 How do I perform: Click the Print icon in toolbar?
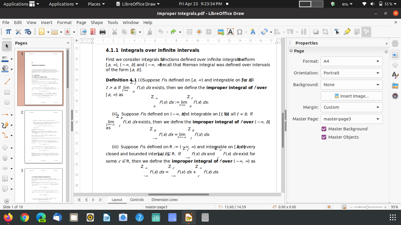pyautogui.click(x=103, y=32)
